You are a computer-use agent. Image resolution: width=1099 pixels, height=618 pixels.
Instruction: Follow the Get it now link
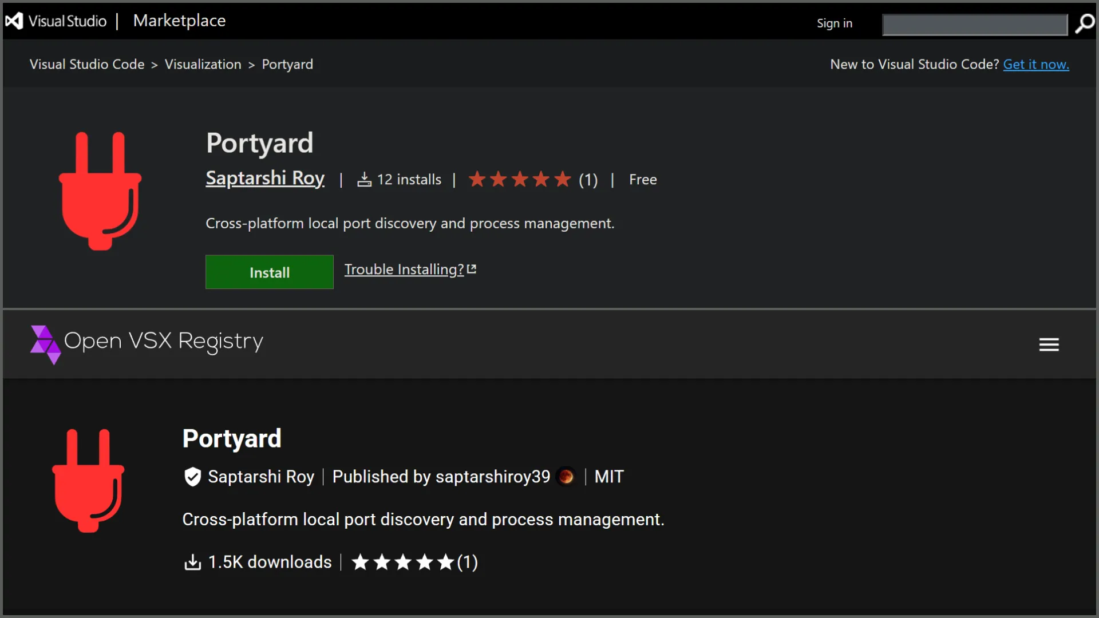pos(1036,65)
